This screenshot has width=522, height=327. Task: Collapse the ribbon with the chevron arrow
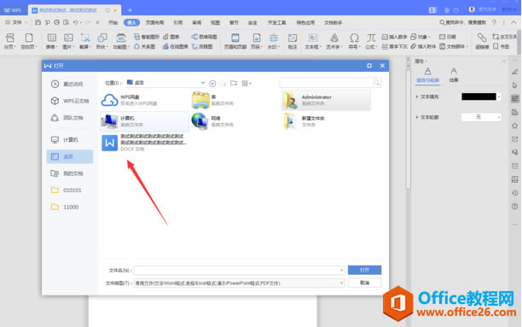pos(514,22)
